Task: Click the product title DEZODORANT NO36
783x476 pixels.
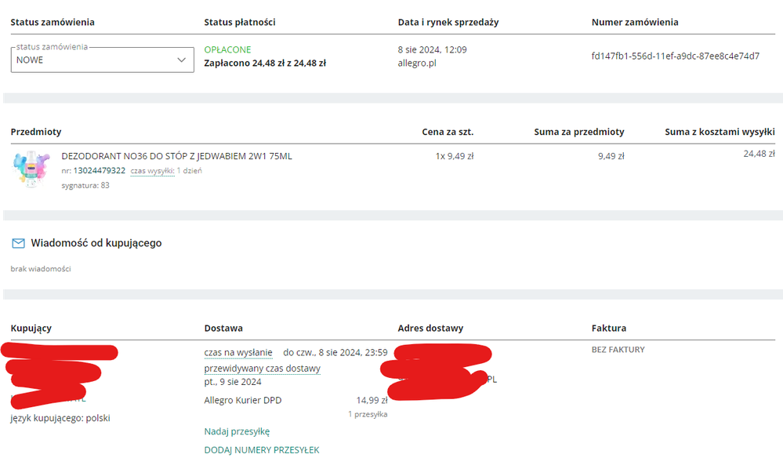Action: tap(176, 156)
